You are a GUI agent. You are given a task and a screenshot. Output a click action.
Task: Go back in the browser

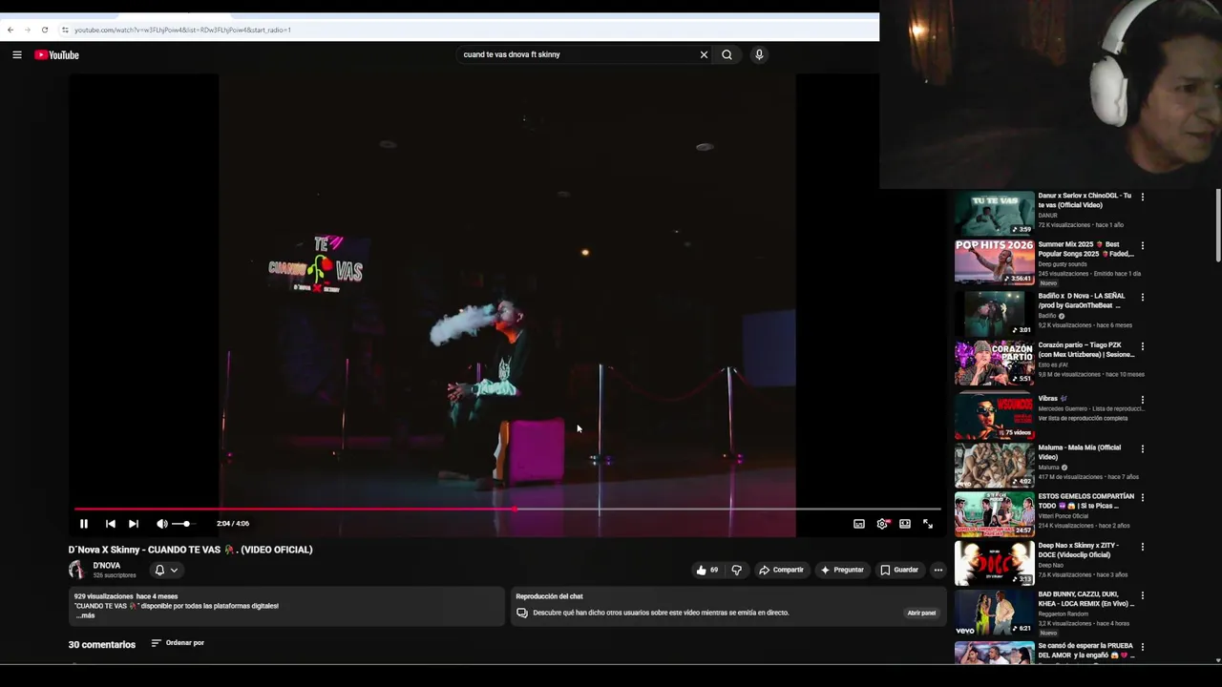coord(11,30)
